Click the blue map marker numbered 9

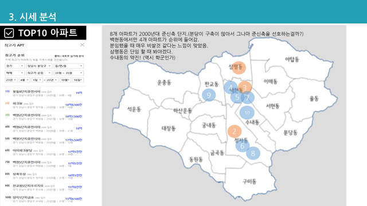click(x=209, y=95)
